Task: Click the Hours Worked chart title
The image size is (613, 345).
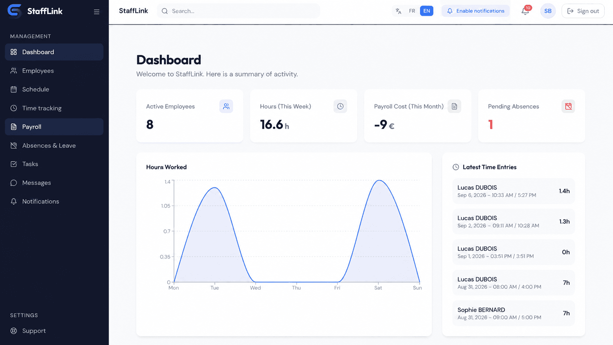Action: [166, 167]
